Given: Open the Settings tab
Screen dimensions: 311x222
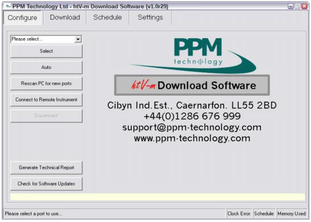Looking at the screenshot, I should click(x=150, y=18).
